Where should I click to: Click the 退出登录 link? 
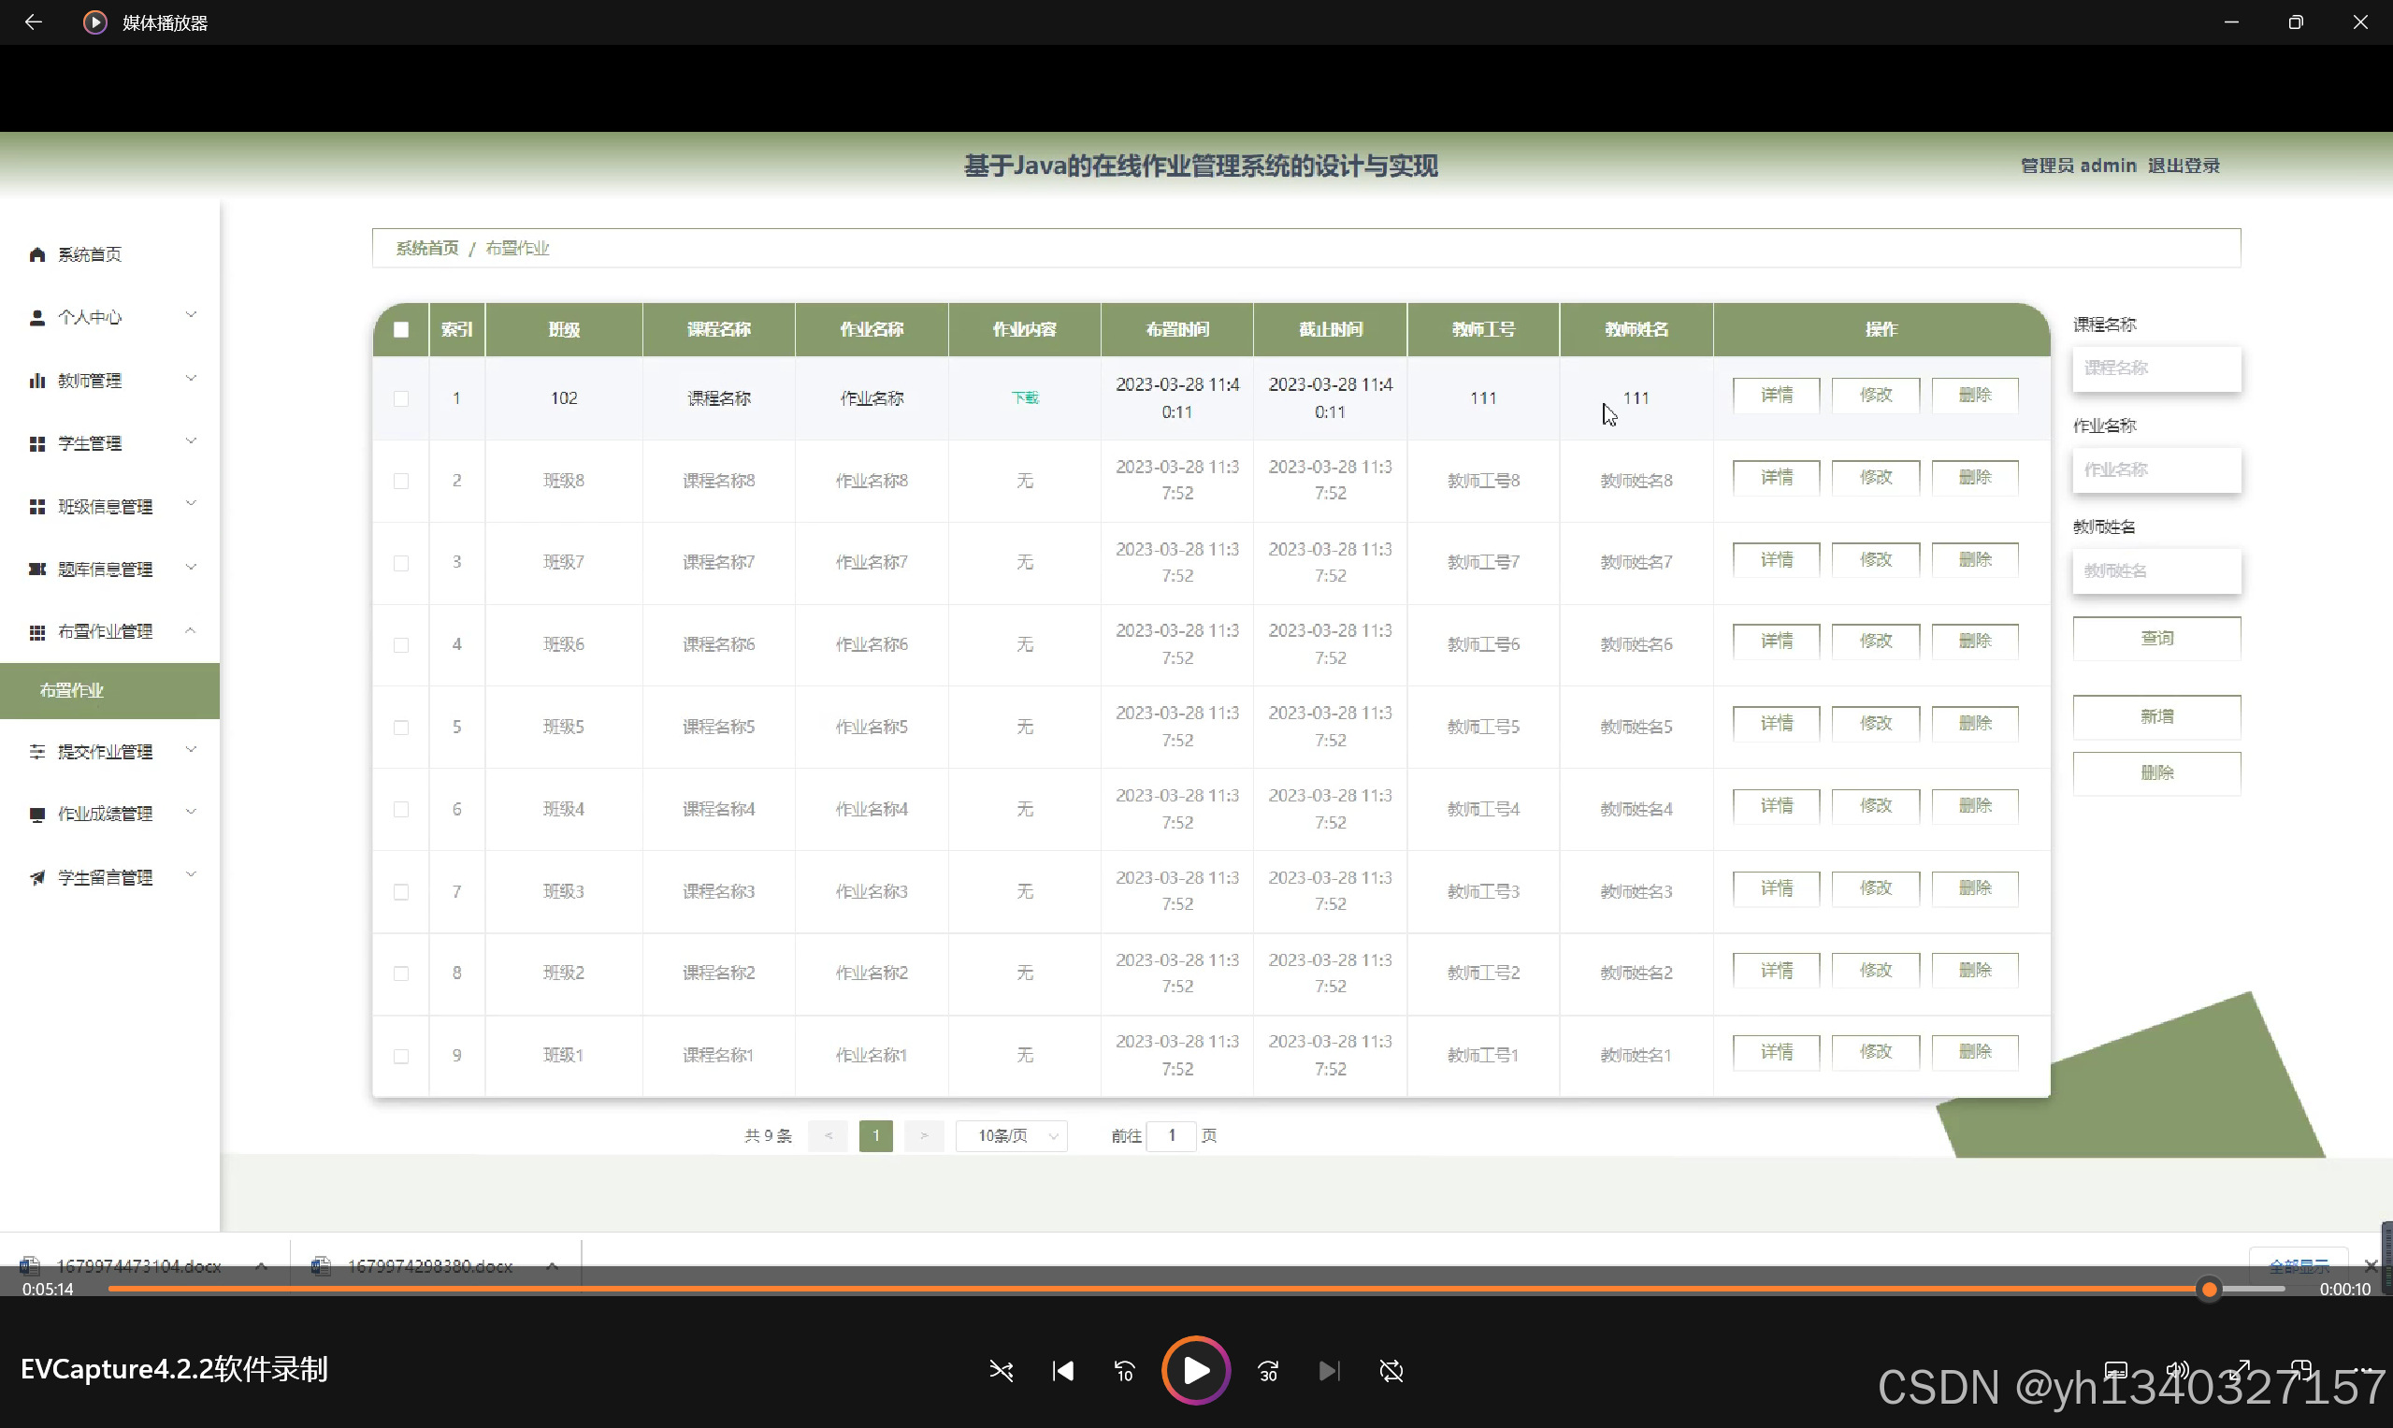point(2183,166)
